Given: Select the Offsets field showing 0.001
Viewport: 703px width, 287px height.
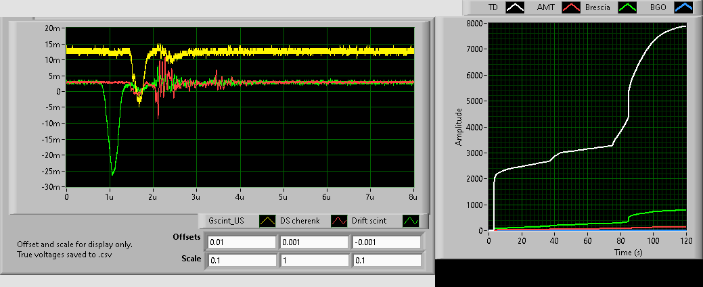Looking at the screenshot, I should pyautogui.click(x=313, y=242).
